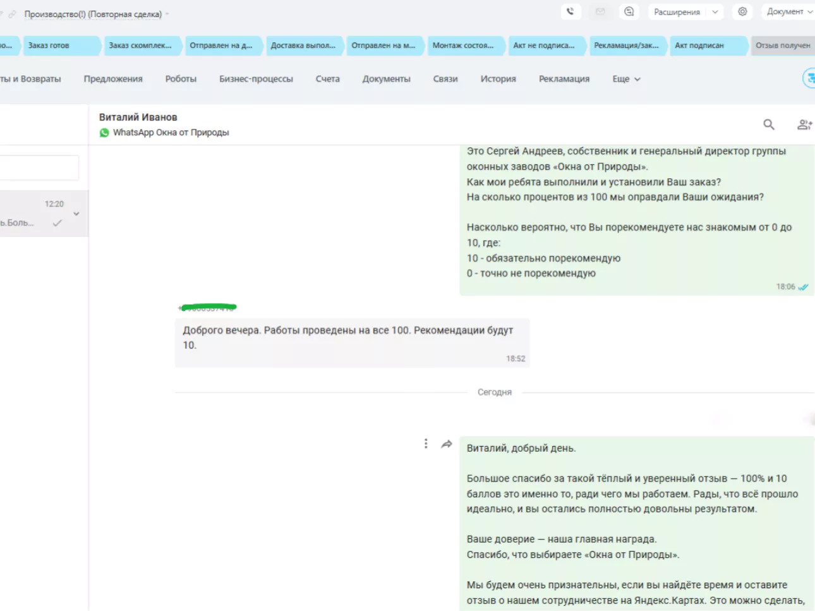Image resolution: width=815 pixels, height=611 pixels.
Task: Select the Заказ скомплек... stage
Action: (x=142, y=45)
